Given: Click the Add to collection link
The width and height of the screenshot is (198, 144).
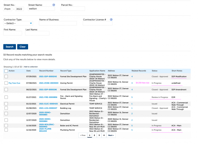Looking at the screenshot, I should [x=31, y=67].
